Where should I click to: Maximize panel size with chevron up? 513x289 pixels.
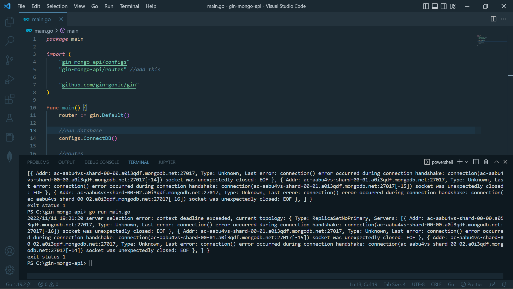click(x=496, y=162)
